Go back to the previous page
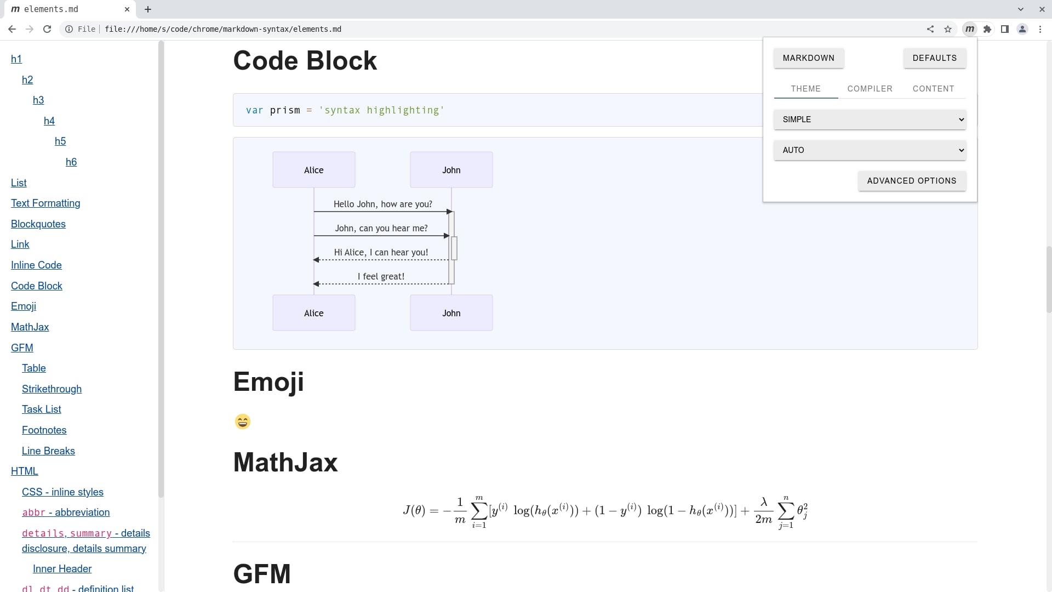Image resolution: width=1052 pixels, height=592 pixels. click(x=12, y=29)
